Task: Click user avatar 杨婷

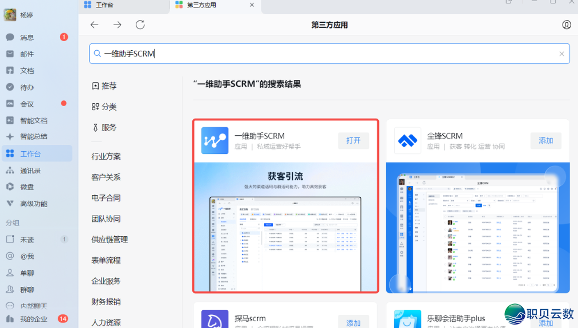Action: 10,15
